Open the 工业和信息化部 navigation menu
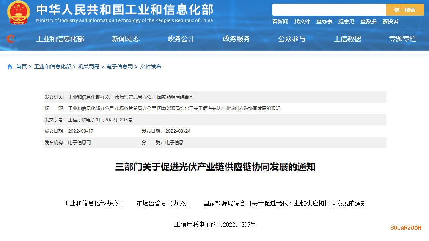This screenshot has width=429, height=241. pyautogui.click(x=60, y=39)
